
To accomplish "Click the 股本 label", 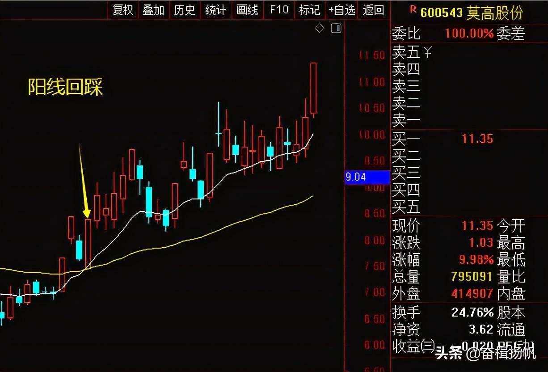I will 511,312.
